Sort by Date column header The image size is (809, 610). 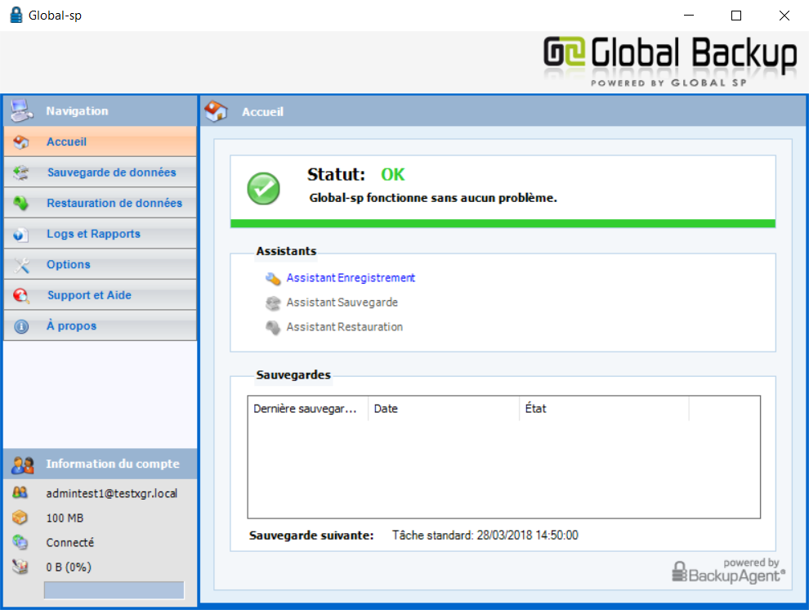444,409
